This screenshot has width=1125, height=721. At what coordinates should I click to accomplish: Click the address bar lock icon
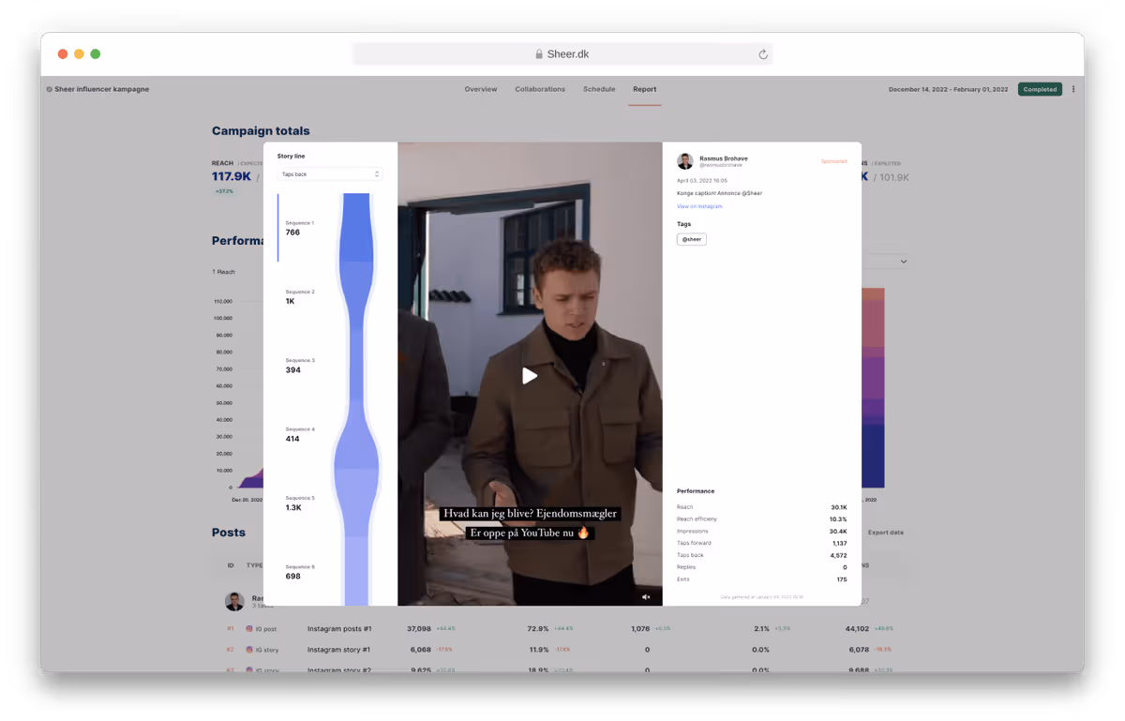539,54
